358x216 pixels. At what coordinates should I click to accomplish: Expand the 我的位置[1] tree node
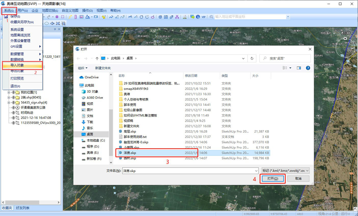pos(9,92)
